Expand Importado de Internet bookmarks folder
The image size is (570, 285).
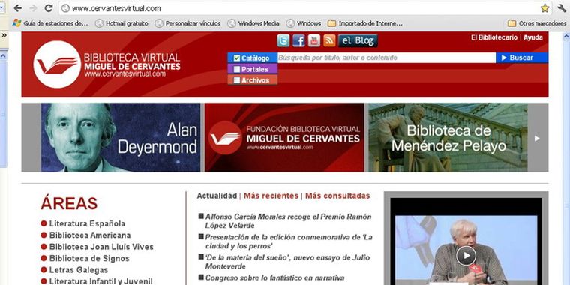click(365, 23)
